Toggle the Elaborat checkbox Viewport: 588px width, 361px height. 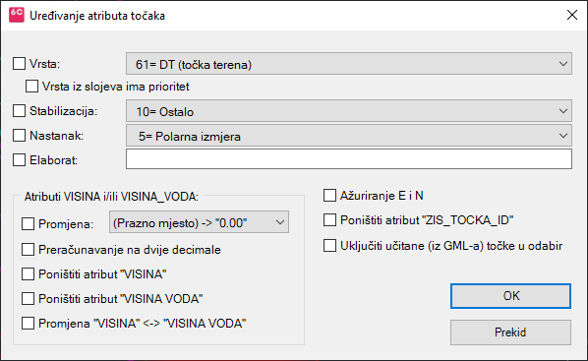click(19, 160)
